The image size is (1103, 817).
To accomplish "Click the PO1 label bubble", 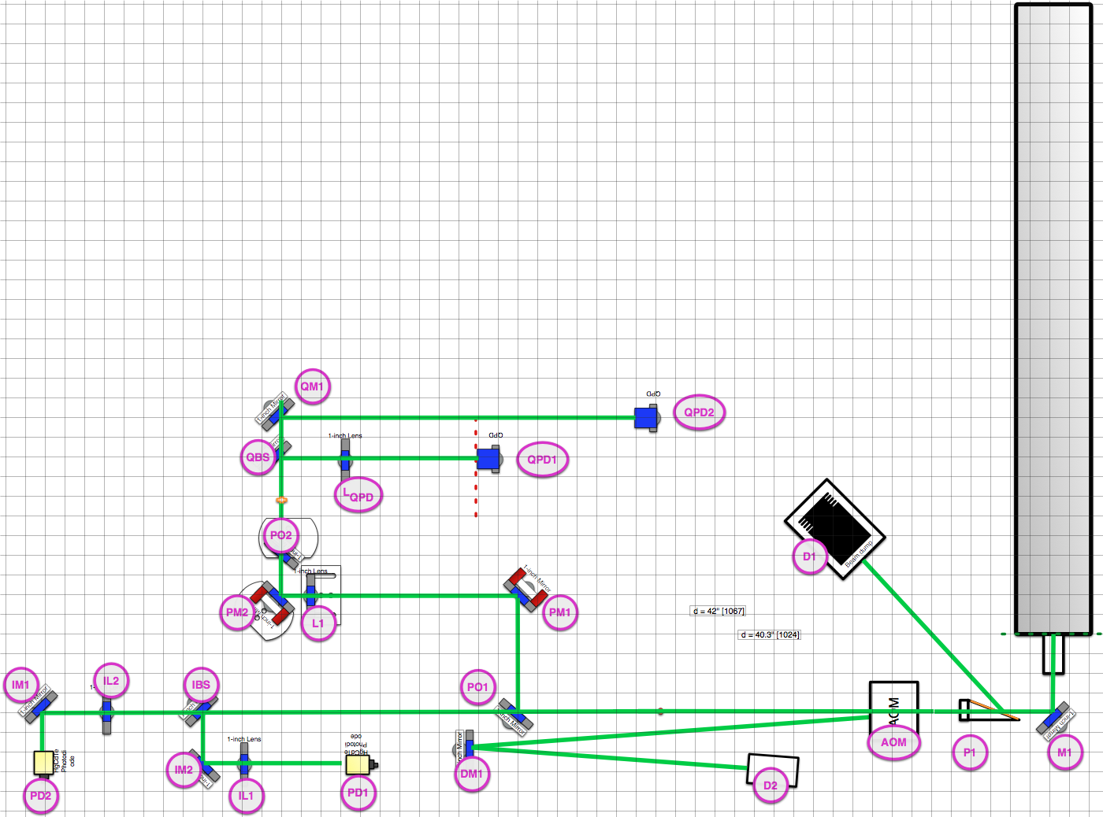I will click(x=477, y=687).
